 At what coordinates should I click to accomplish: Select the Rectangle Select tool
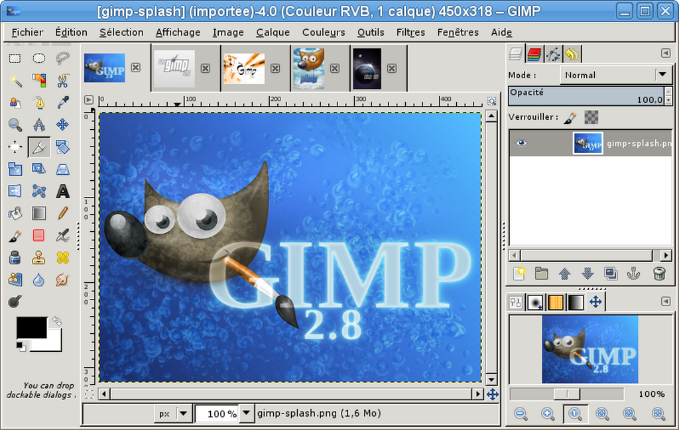click(x=15, y=58)
